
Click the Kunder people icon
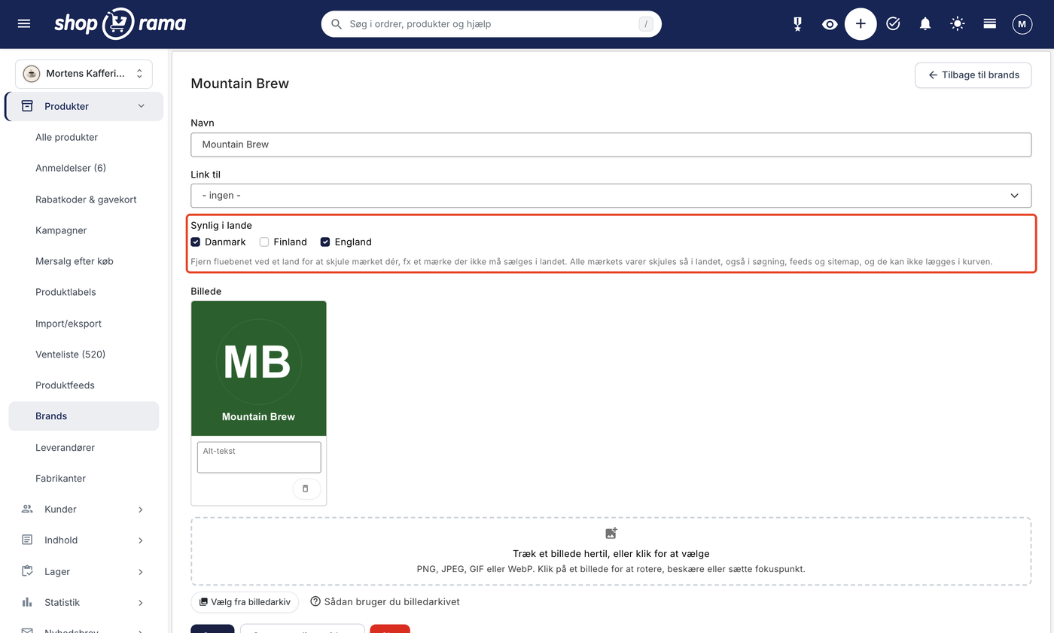pos(27,509)
